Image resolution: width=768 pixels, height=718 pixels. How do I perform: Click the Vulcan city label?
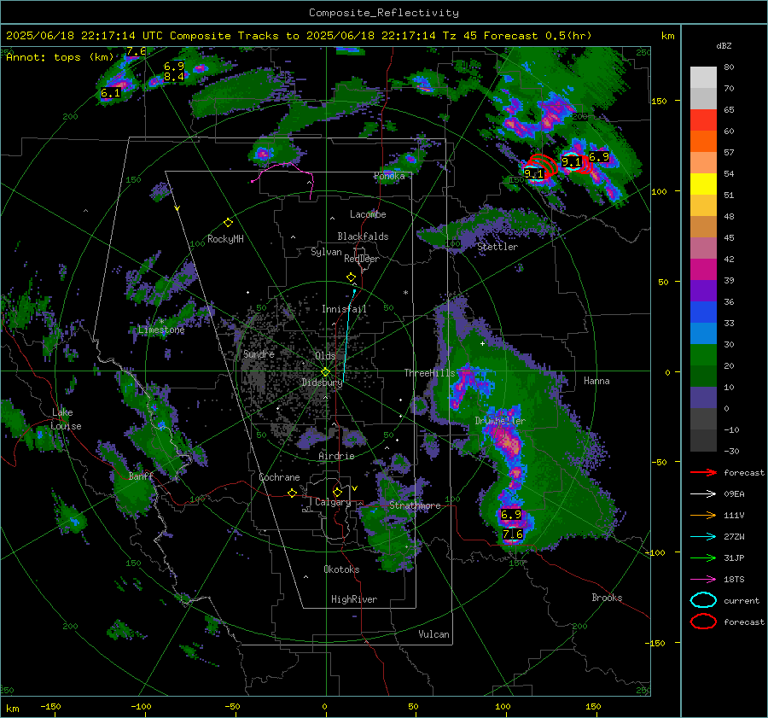pos(433,634)
